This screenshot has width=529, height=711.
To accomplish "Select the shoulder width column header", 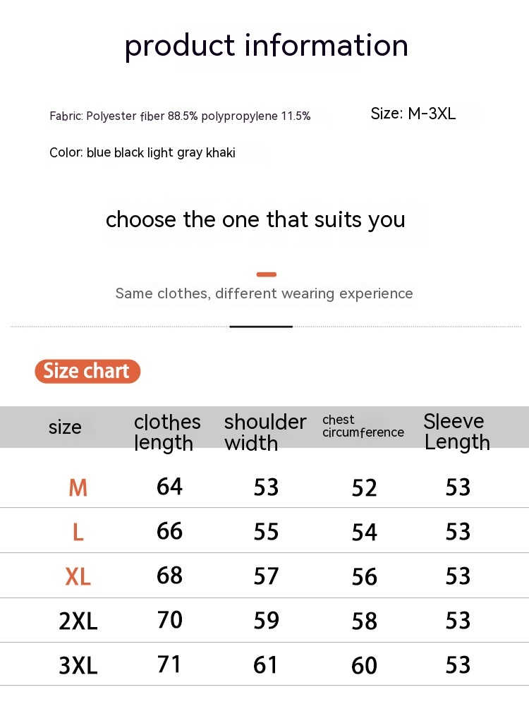I will click(x=265, y=432).
